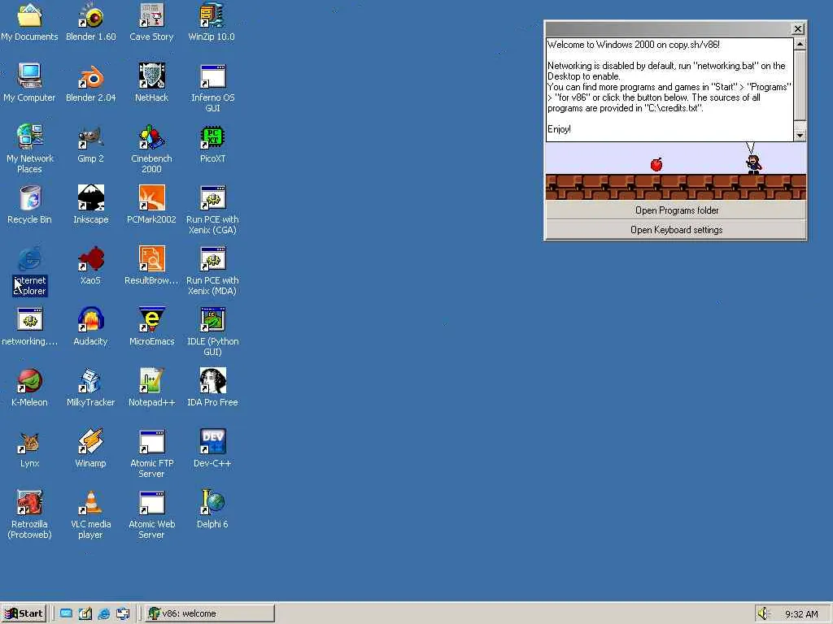Close the welcome window

point(798,28)
